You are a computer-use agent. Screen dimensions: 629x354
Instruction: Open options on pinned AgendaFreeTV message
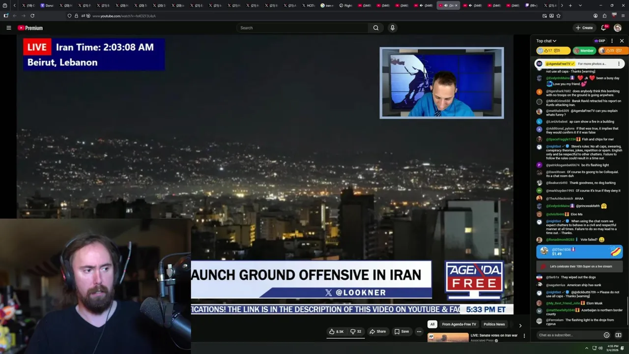pyautogui.click(x=619, y=63)
